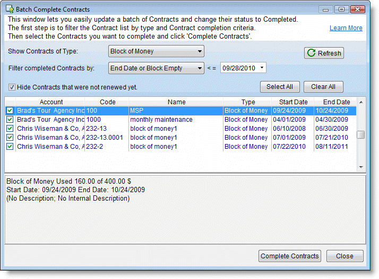Expand the Filter completed Contracts by dropdown
This screenshot has height=279, width=379.
(x=156, y=68)
